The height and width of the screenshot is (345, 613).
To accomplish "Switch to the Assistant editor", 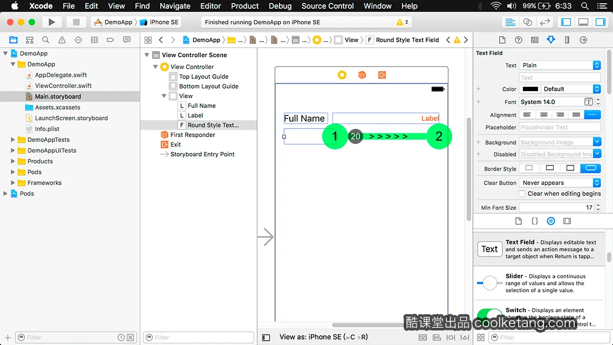I will pyautogui.click(x=527, y=22).
